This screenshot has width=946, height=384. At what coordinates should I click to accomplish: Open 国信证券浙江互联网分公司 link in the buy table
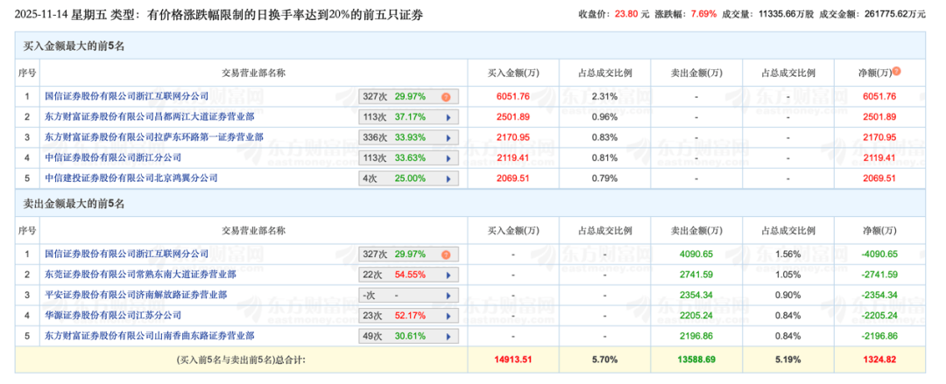127,96
